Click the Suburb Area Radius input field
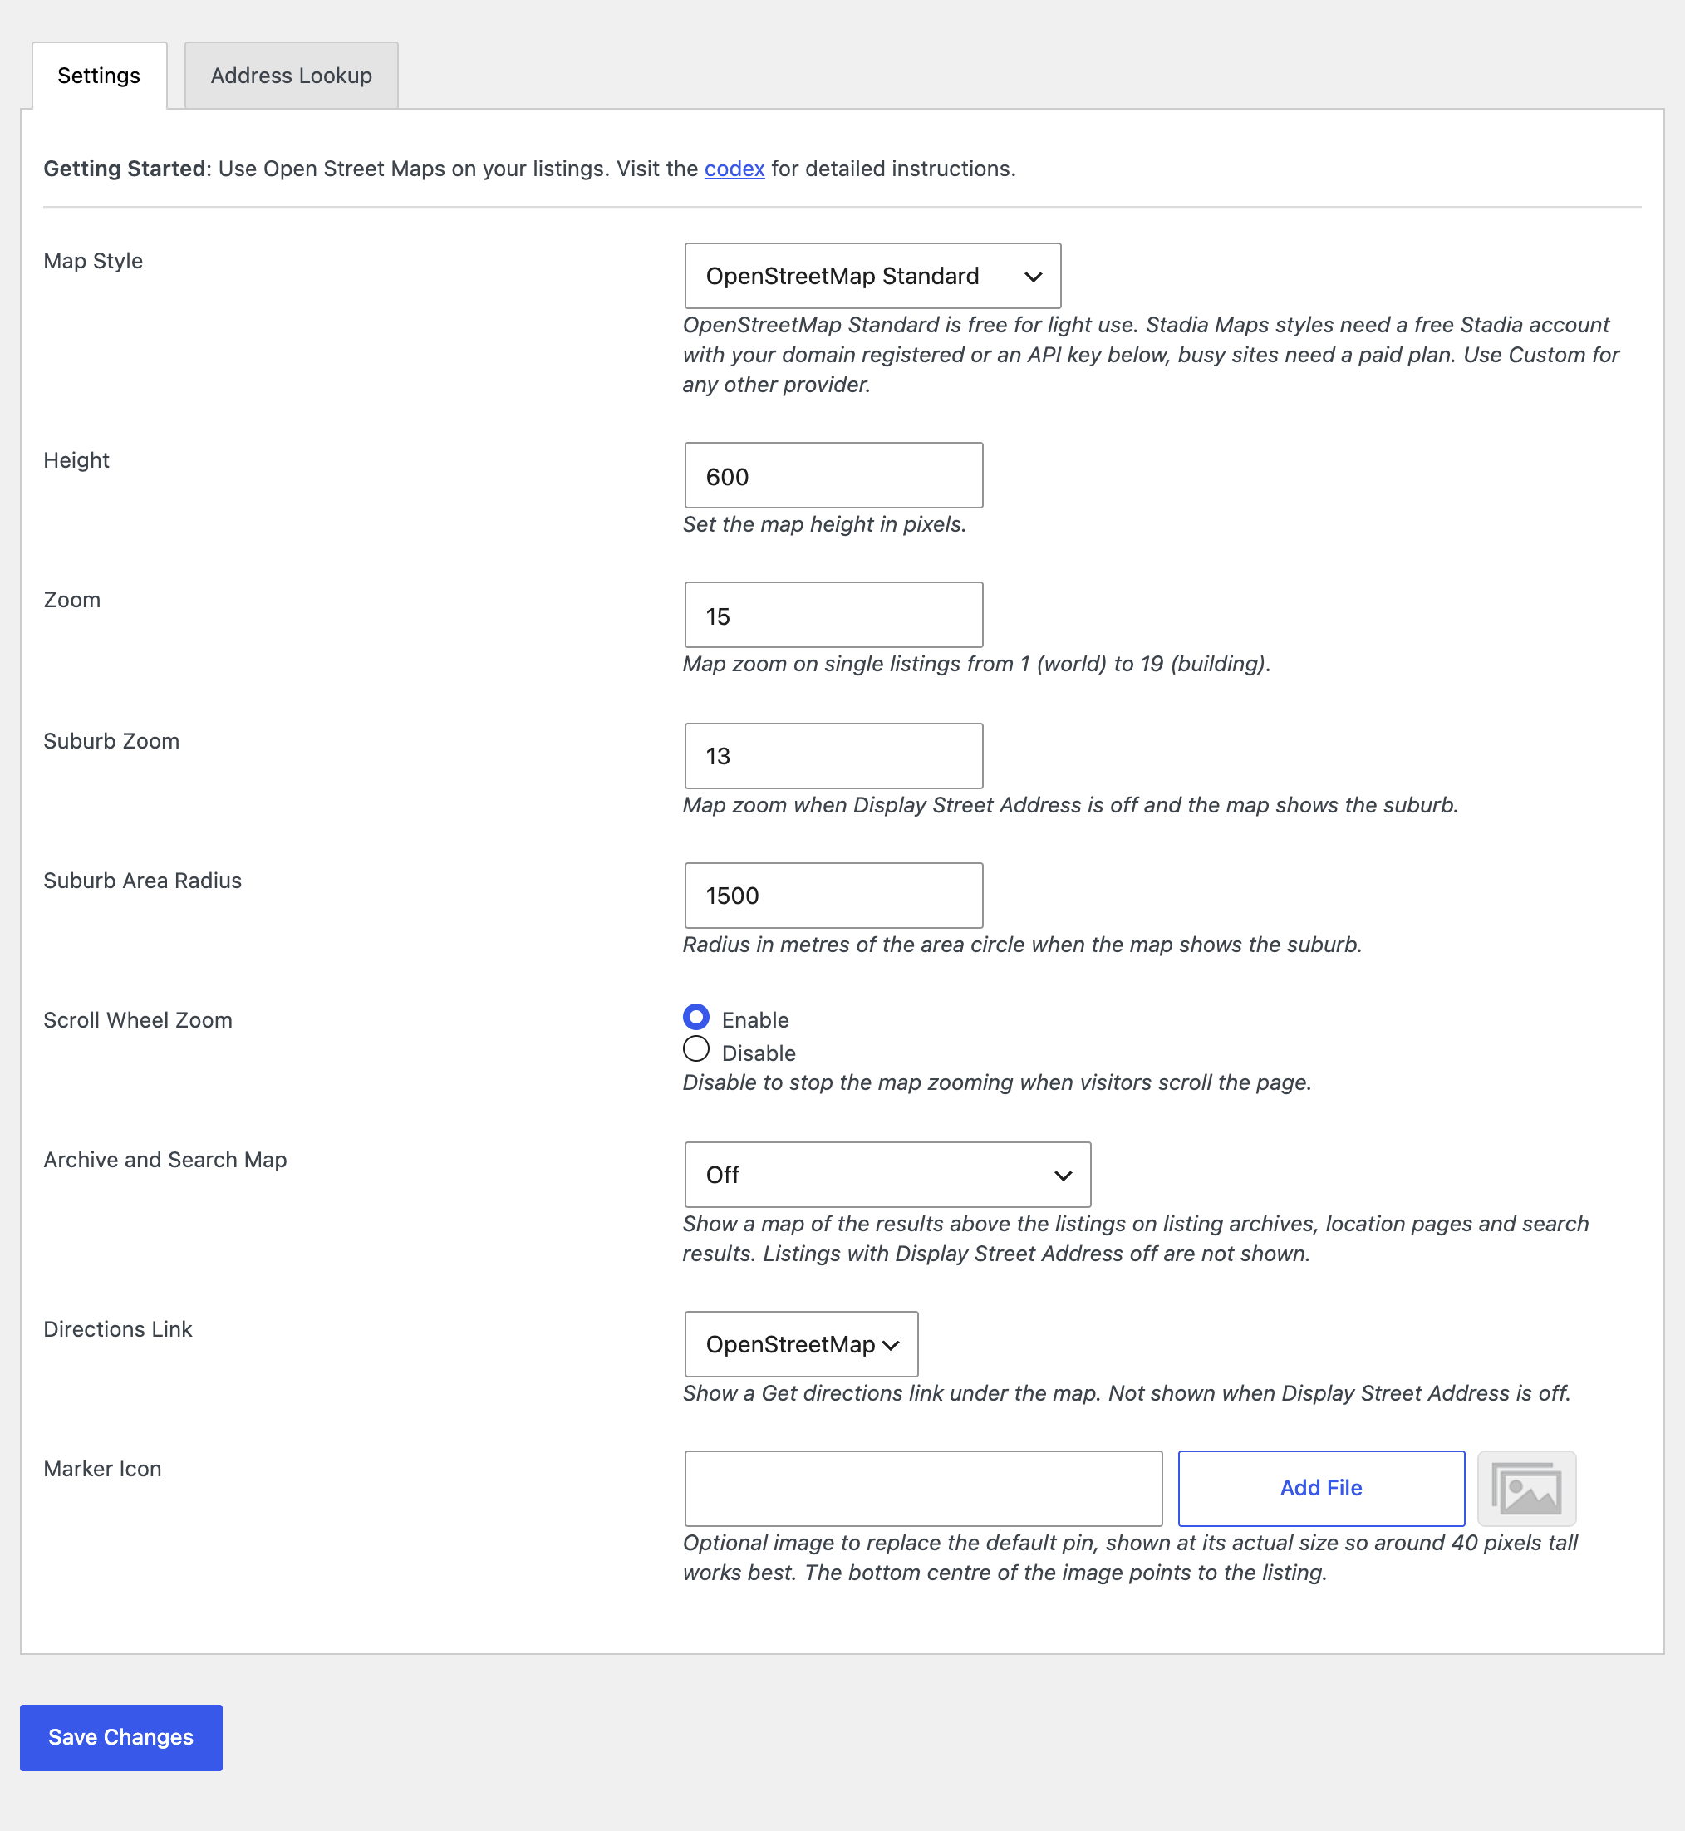Image resolution: width=1685 pixels, height=1831 pixels. pyautogui.click(x=833, y=896)
